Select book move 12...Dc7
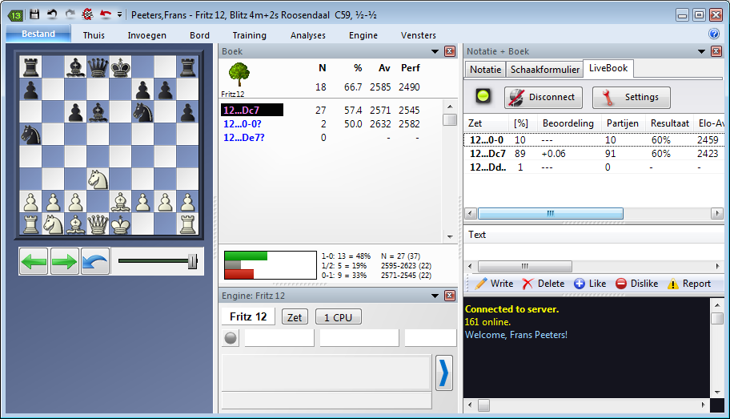 click(252, 110)
